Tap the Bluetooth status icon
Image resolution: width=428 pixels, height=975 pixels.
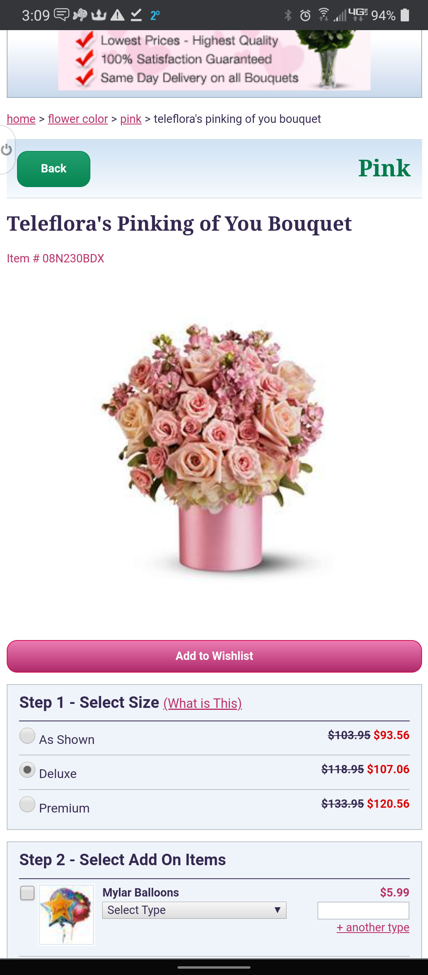point(288,15)
